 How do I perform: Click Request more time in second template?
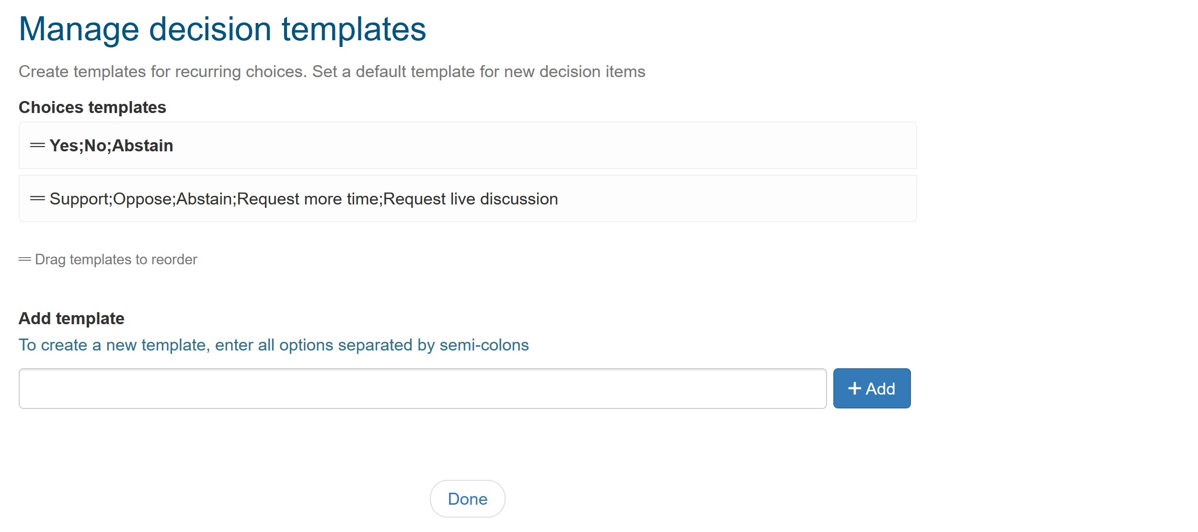308,199
